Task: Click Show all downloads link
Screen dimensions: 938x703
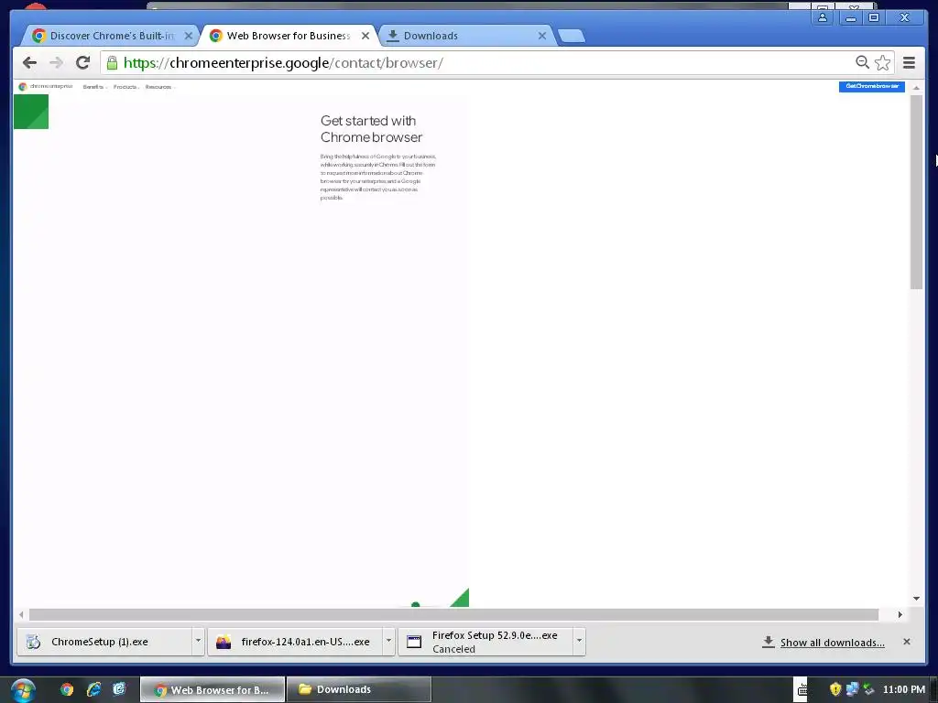Action: coord(832,643)
